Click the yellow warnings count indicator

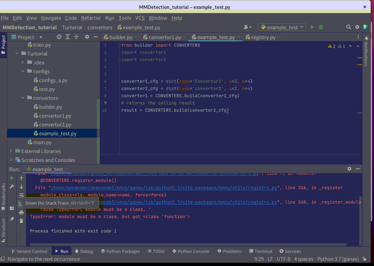point(332,46)
